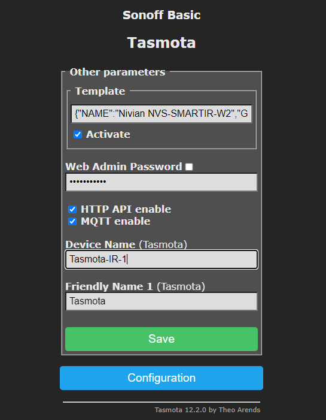The height and width of the screenshot is (420, 326).
Task: Click the Template JSON text field
Action: [162, 114]
